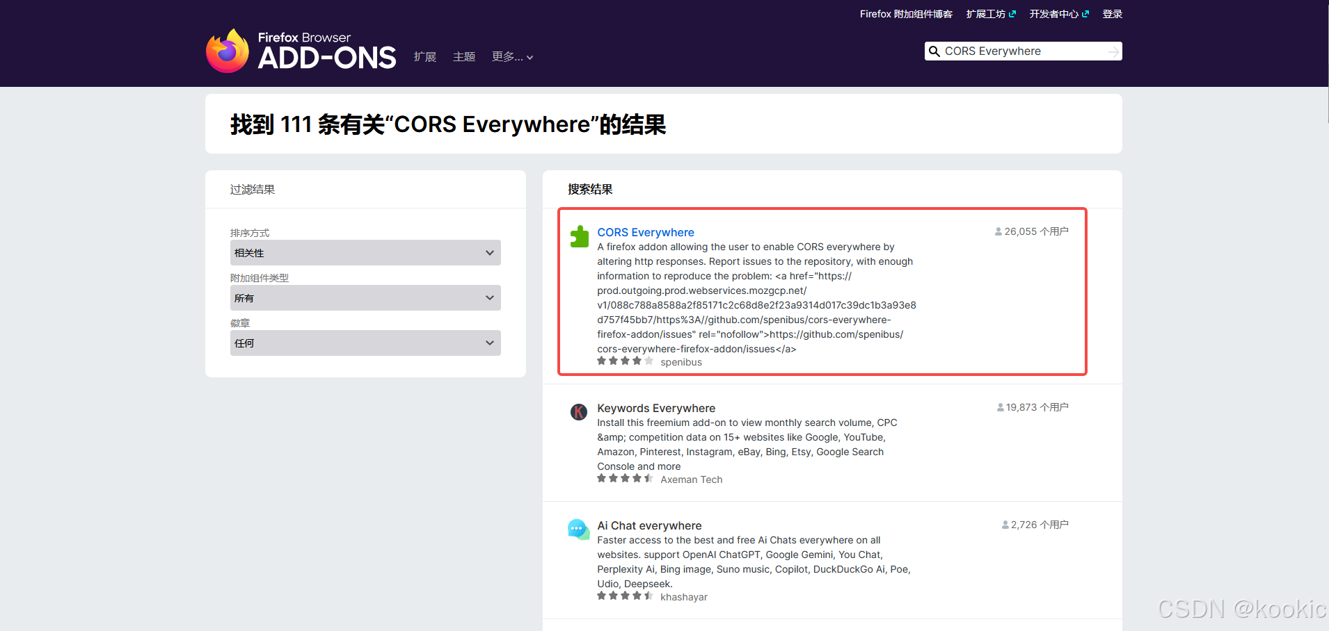Click the Keywords Everywhere description text

point(747,445)
